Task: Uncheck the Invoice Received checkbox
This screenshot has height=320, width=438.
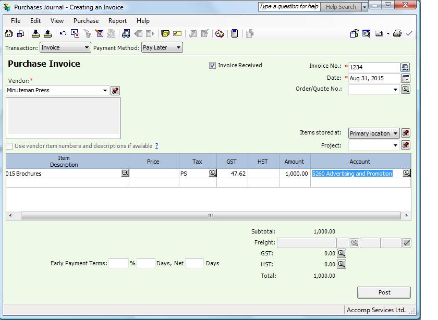Action: (x=212, y=65)
